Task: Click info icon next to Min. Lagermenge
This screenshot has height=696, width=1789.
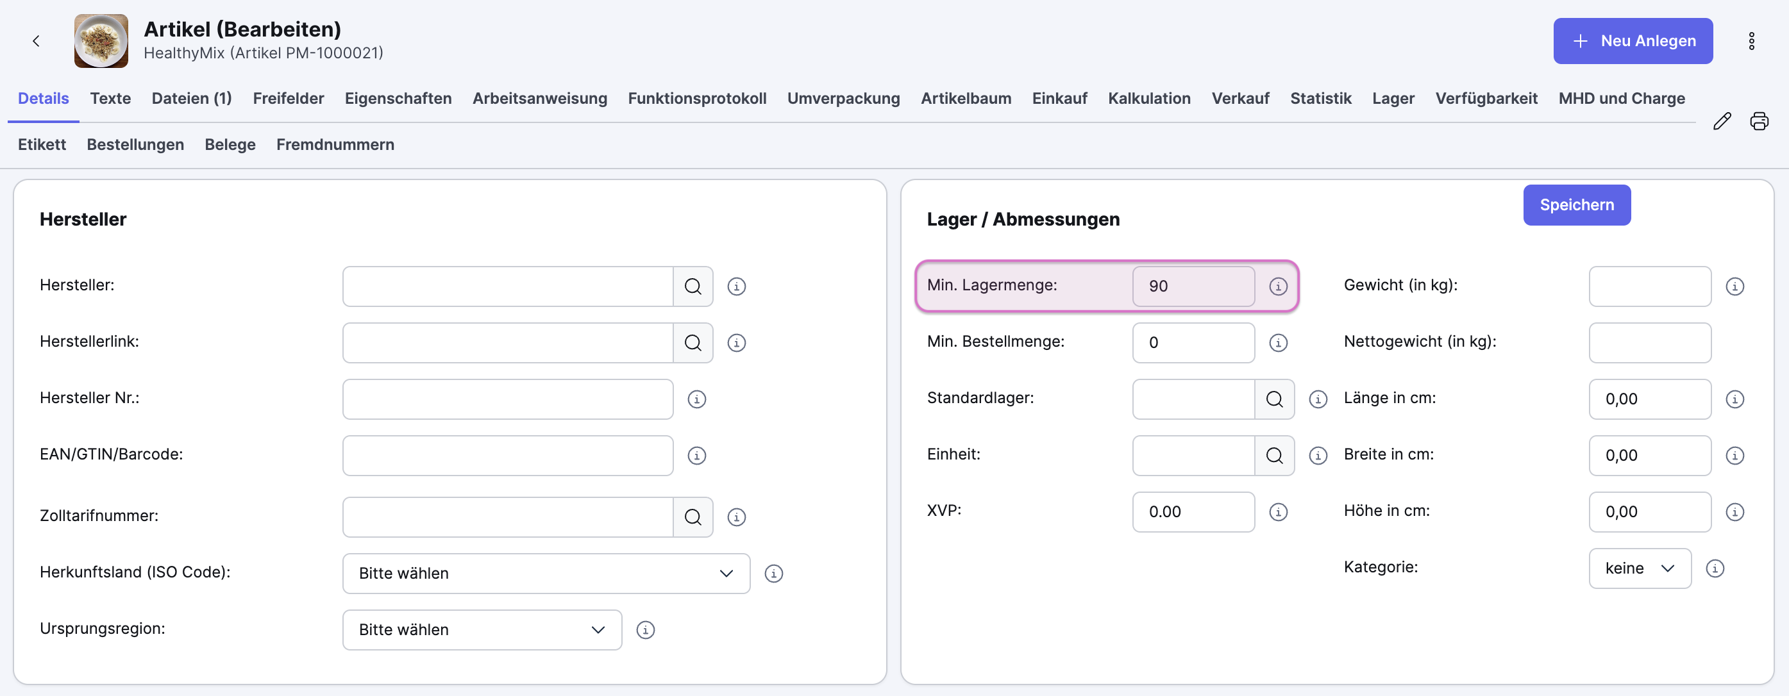Action: [1278, 286]
